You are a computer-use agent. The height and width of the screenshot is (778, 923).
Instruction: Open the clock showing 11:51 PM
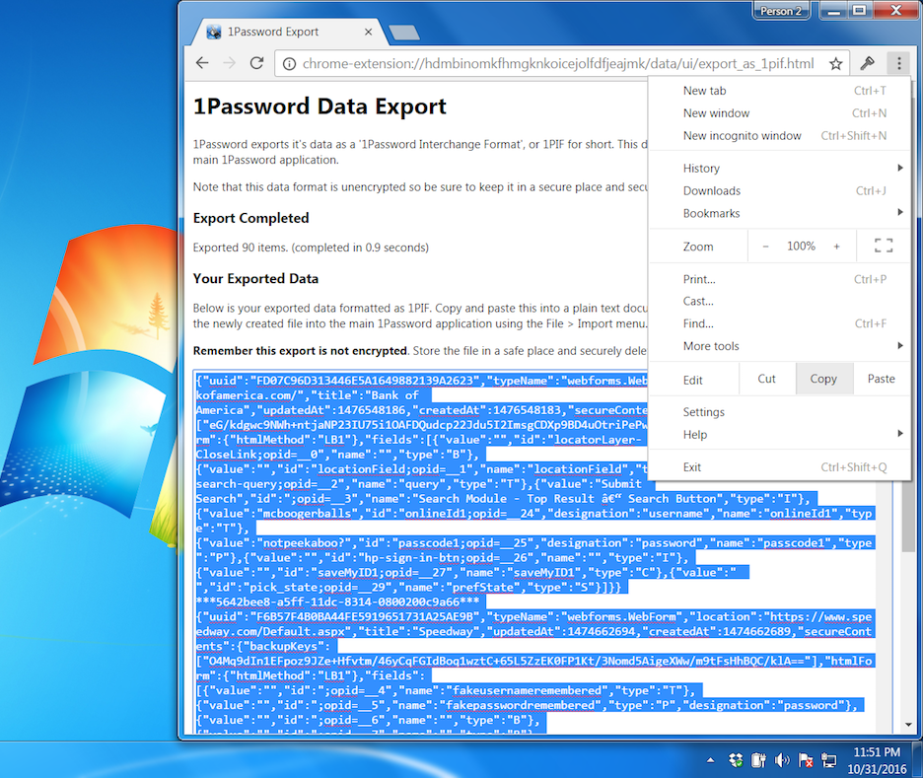pos(877,760)
